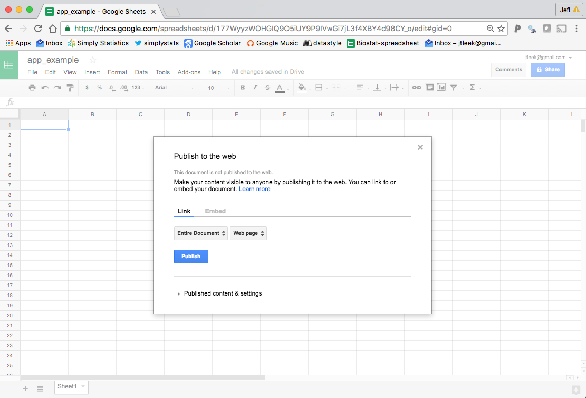The height and width of the screenshot is (398, 586).
Task: Click the blue Publish button
Action: tap(191, 257)
